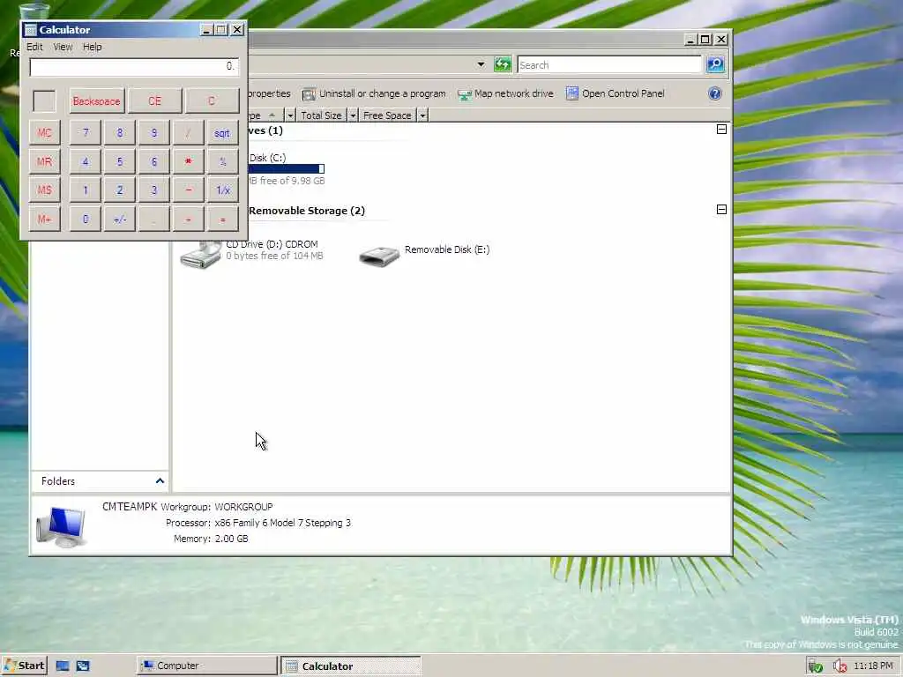Click the sqrt key

pyautogui.click(x=222, y=132)
